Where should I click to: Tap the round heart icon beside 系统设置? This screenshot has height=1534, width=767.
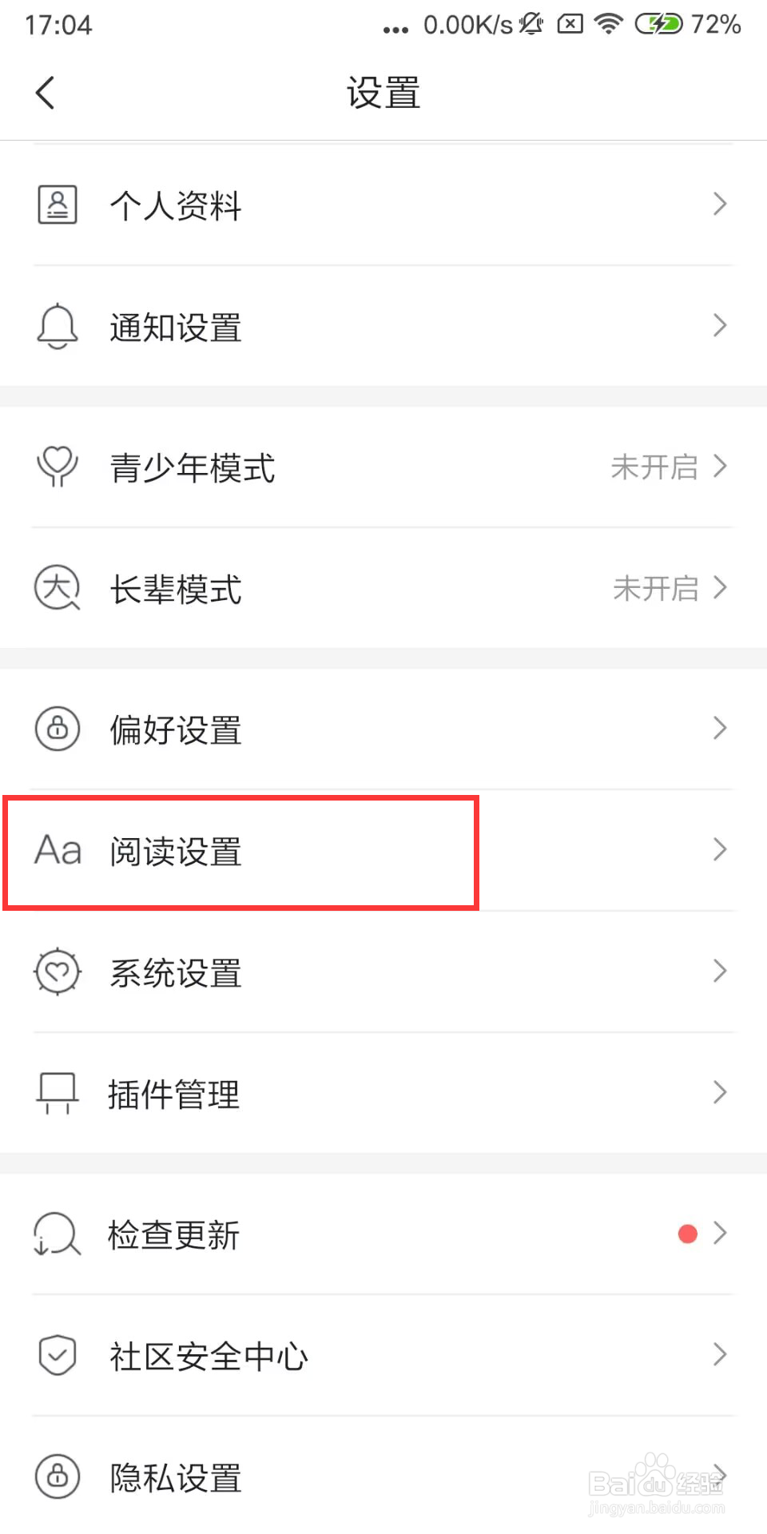(58, 972)
